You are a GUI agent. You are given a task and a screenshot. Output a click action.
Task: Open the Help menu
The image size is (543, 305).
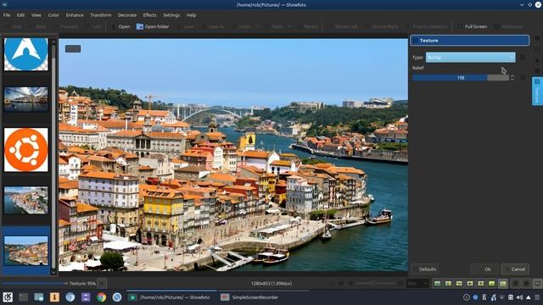[191, 15]
